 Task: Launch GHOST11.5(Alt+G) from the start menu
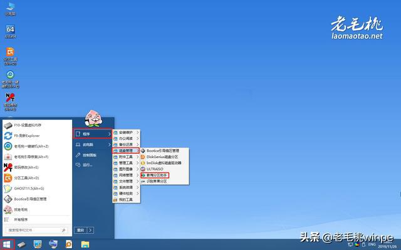(37, 189)
